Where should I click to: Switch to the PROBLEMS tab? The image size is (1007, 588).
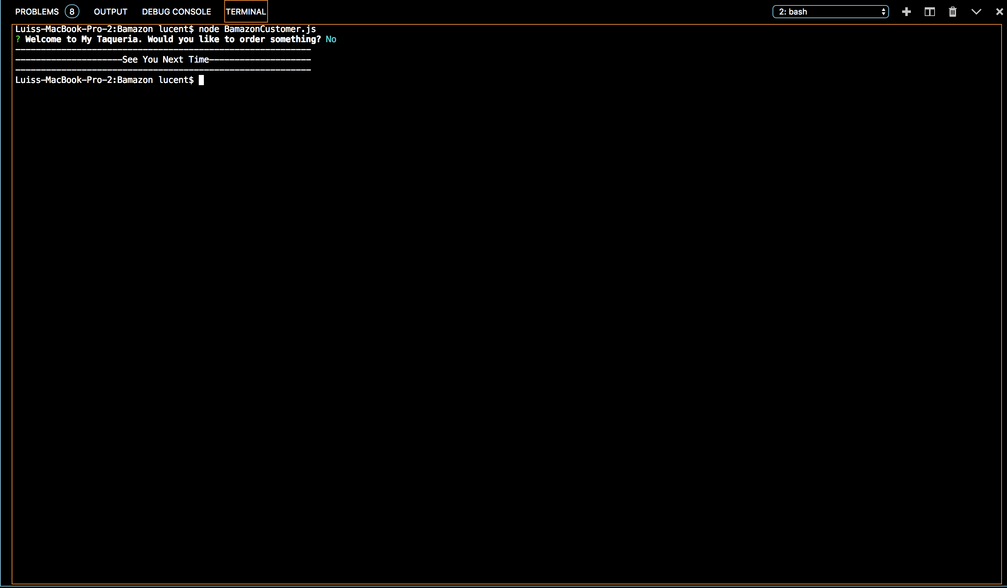37,12
